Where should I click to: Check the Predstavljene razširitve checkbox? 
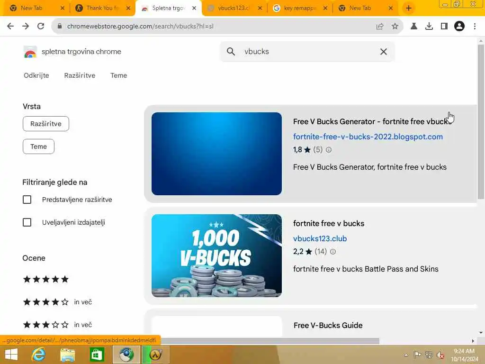point(27,200)
